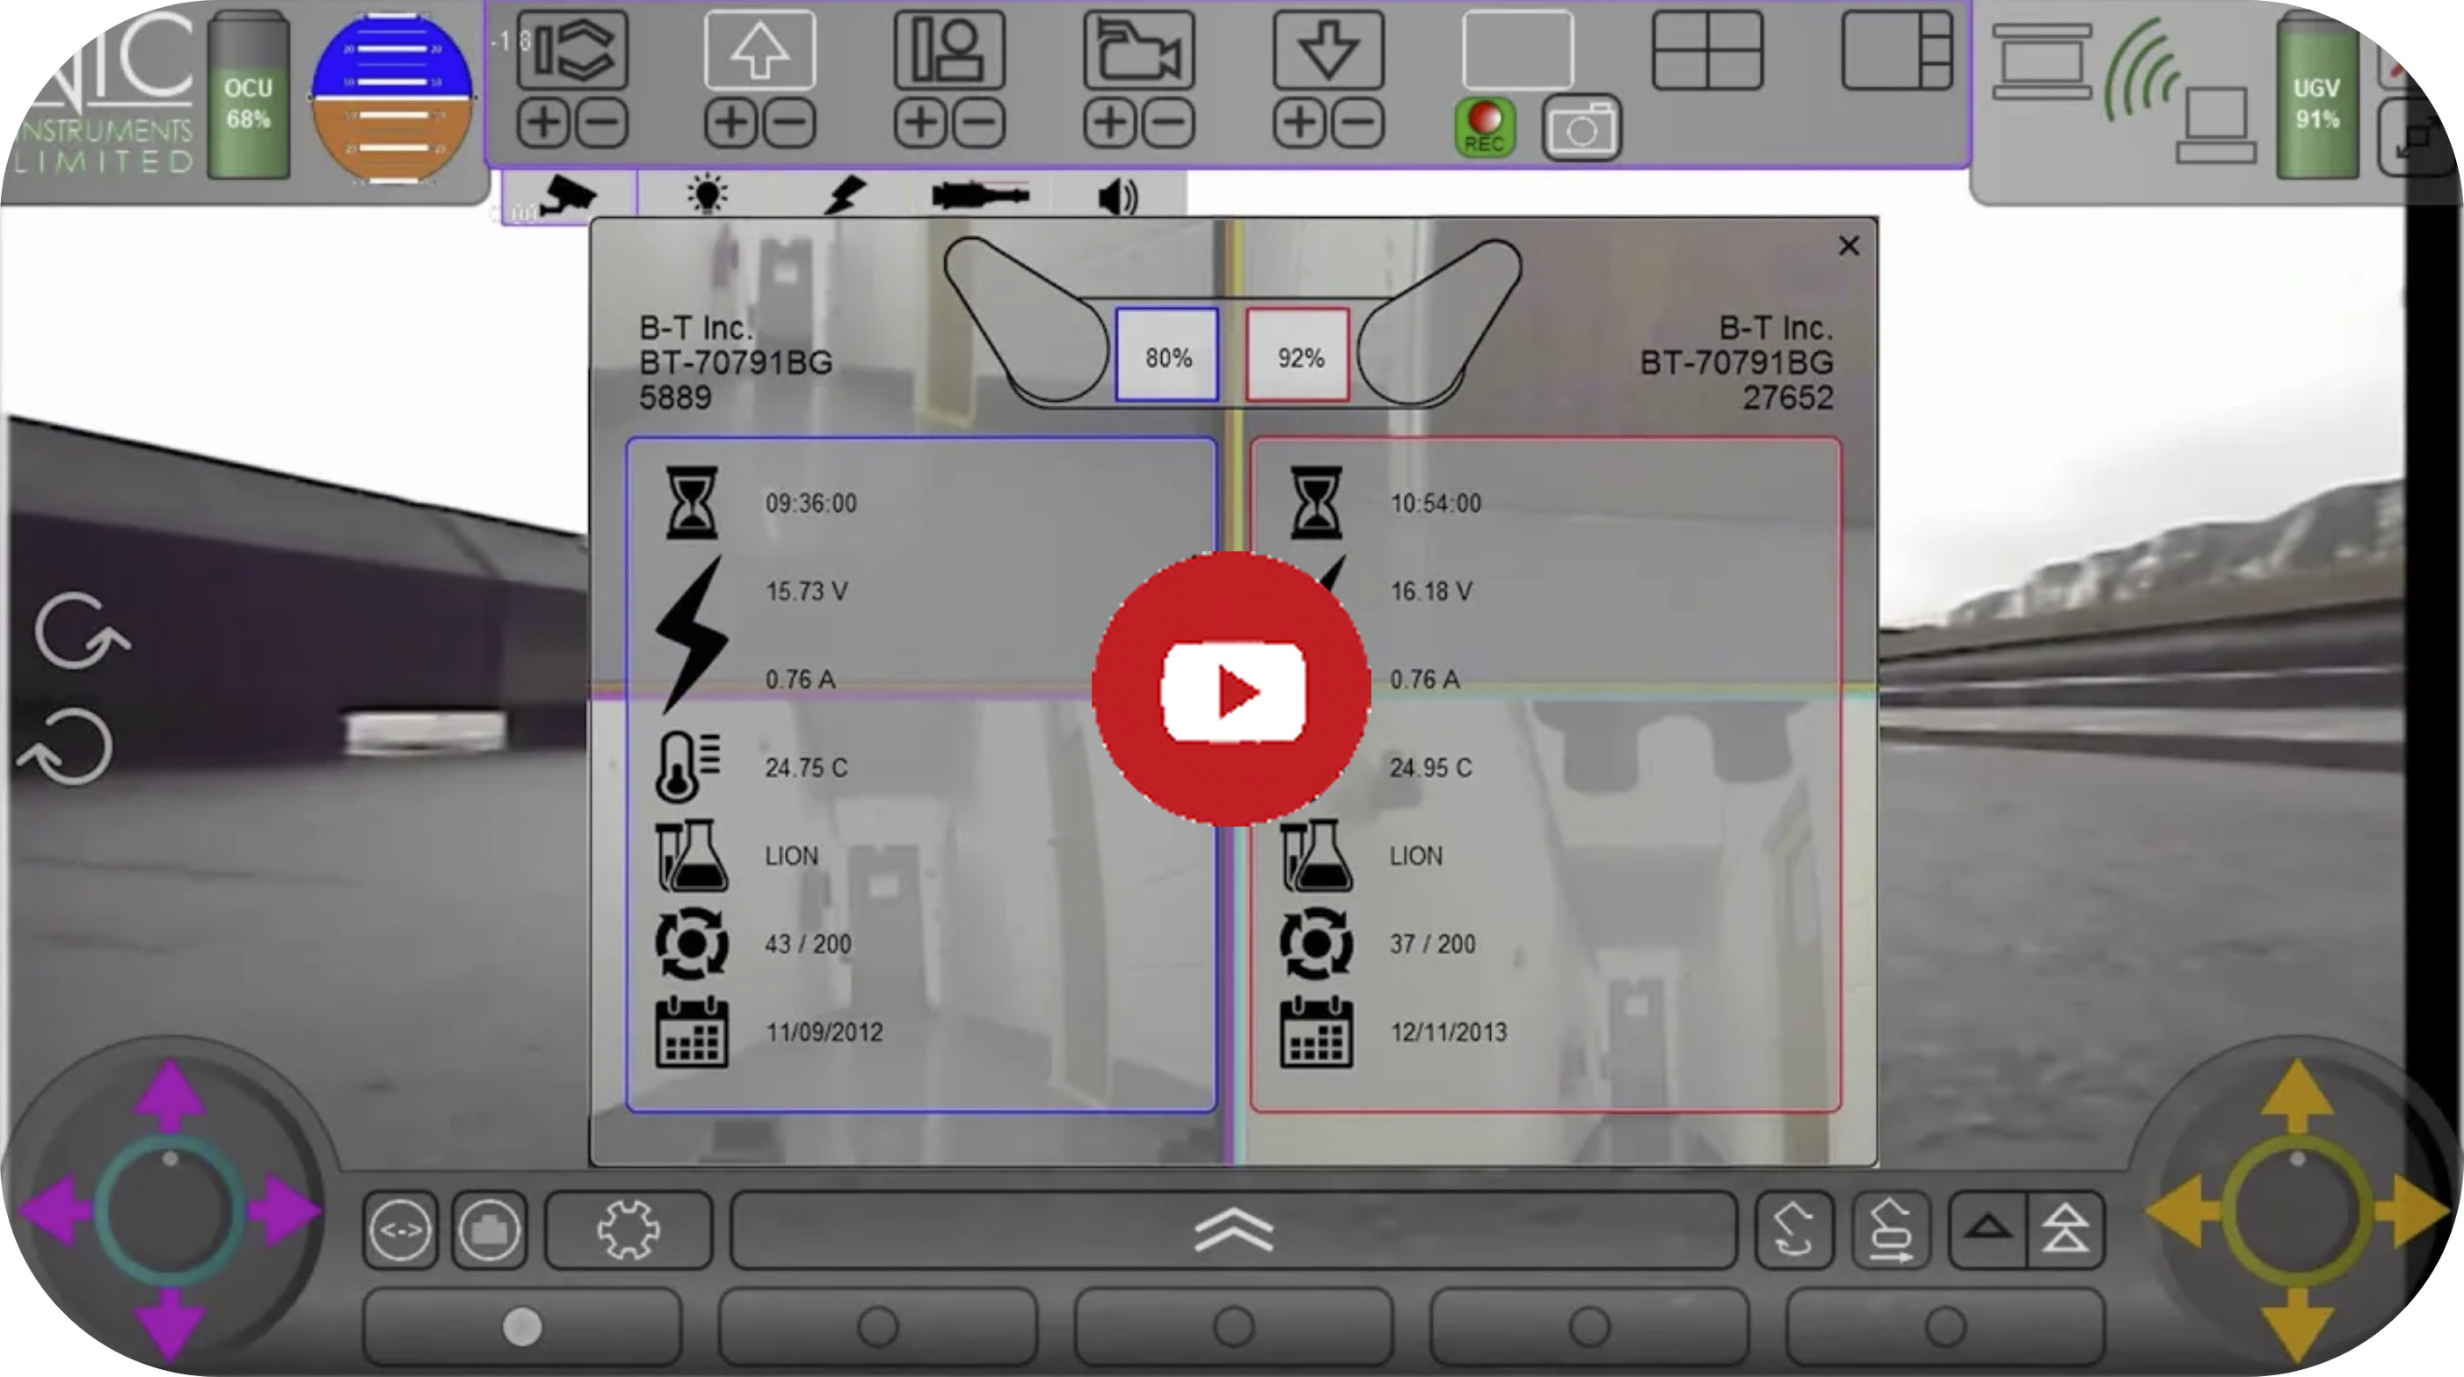The width and height of the screenshot is (2464, 1377).
Task: Click plus under the up-arrow view icon
Action: [730, 123]
